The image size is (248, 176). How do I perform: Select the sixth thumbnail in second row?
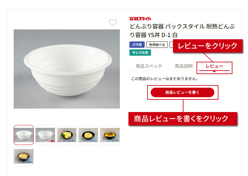coord(24,156)
